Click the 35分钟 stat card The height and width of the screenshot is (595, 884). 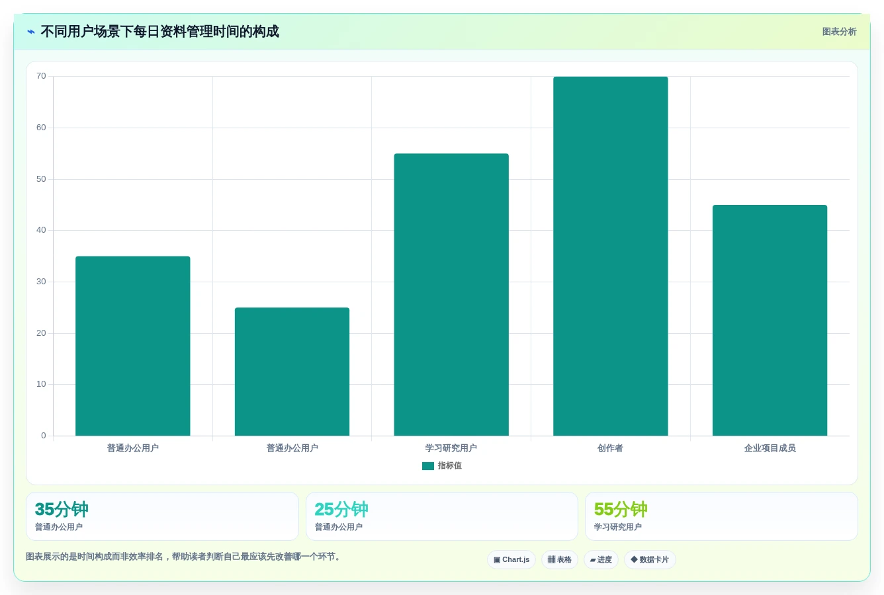point(162,516)
